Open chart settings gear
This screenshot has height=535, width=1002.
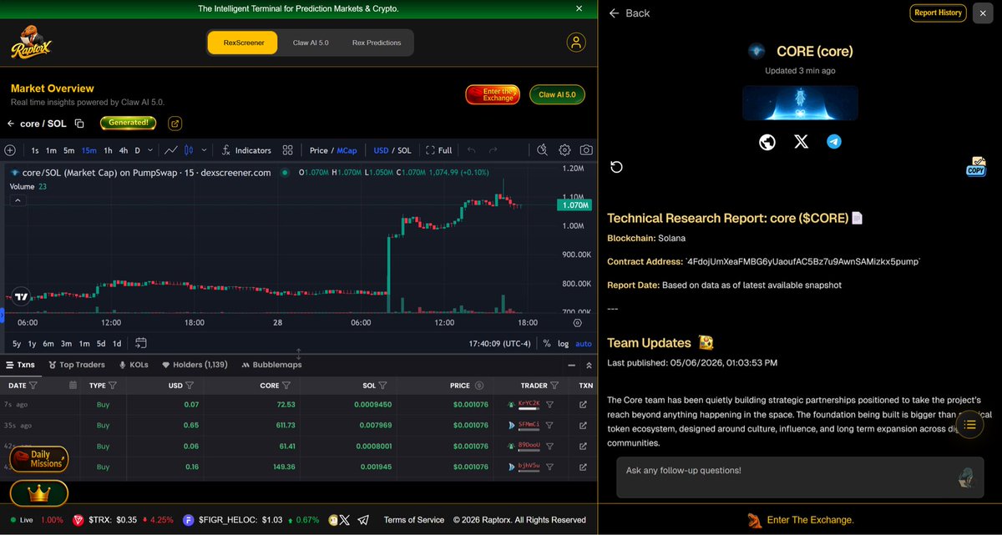tap(564, 150)
